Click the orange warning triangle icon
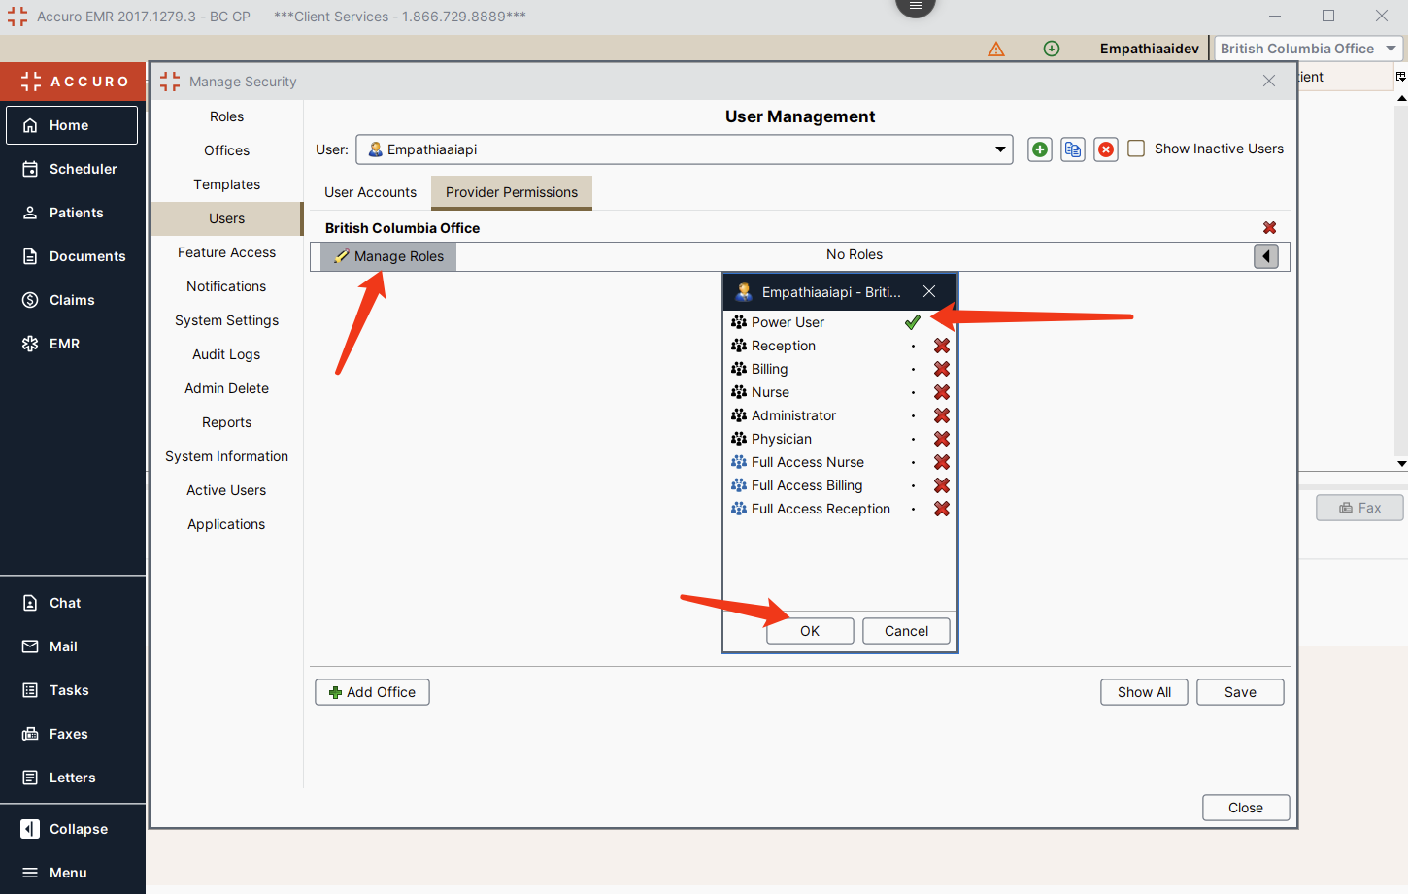The height and width of the screenshot is (894, 1408). coord(996,49)
